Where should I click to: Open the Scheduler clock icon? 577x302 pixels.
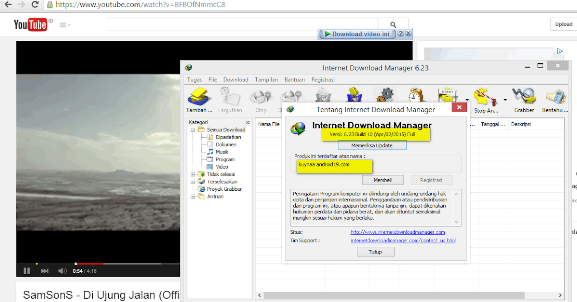point(416,94)
